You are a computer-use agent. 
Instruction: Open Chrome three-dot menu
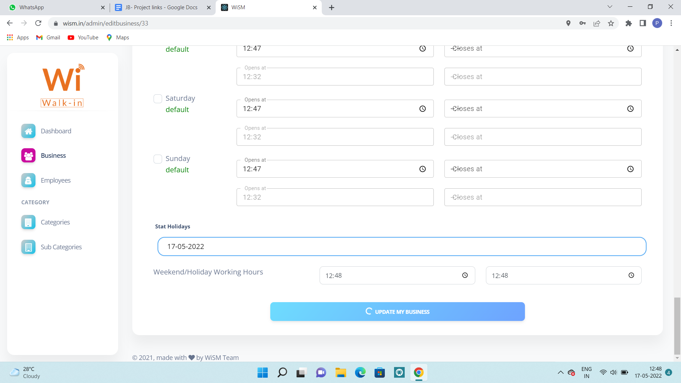click(x=671, y=23)
